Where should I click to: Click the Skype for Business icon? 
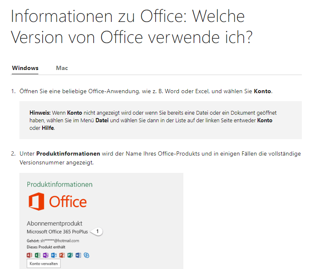pos(86,255)
